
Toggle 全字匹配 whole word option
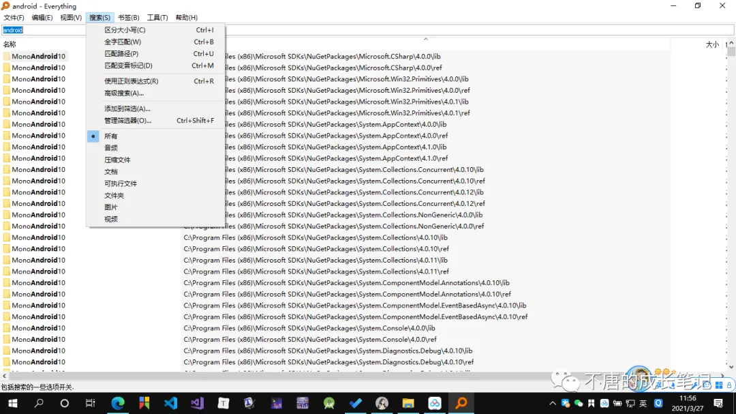(155, 42)
